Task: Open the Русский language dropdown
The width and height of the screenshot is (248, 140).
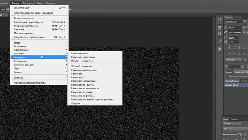Action: (234, 59)
